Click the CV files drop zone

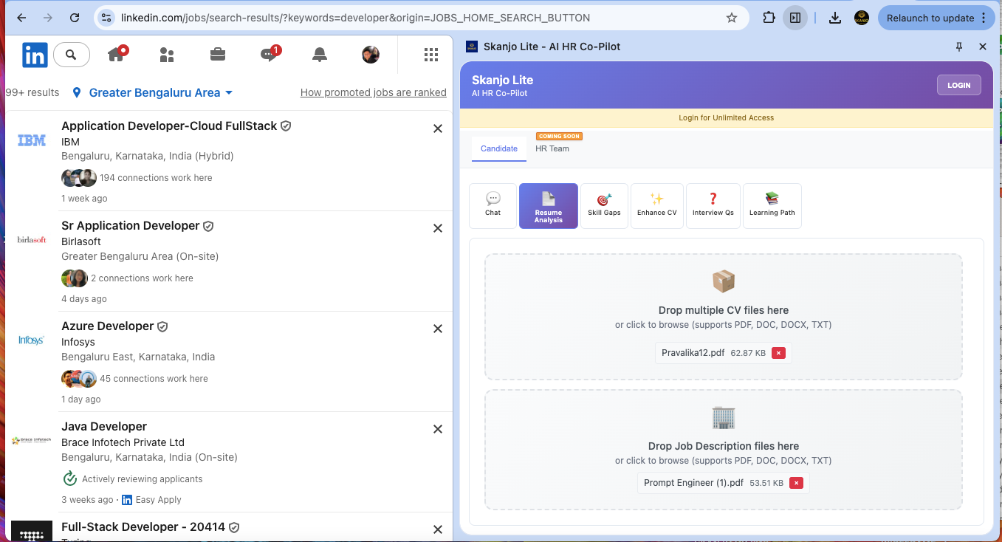coord(724,317)
